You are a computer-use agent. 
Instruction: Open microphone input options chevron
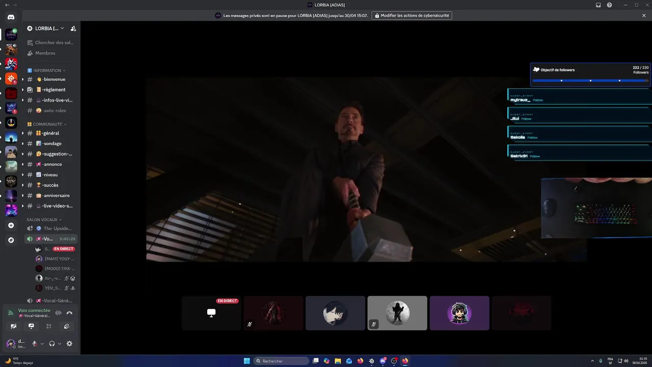point(42,344)
